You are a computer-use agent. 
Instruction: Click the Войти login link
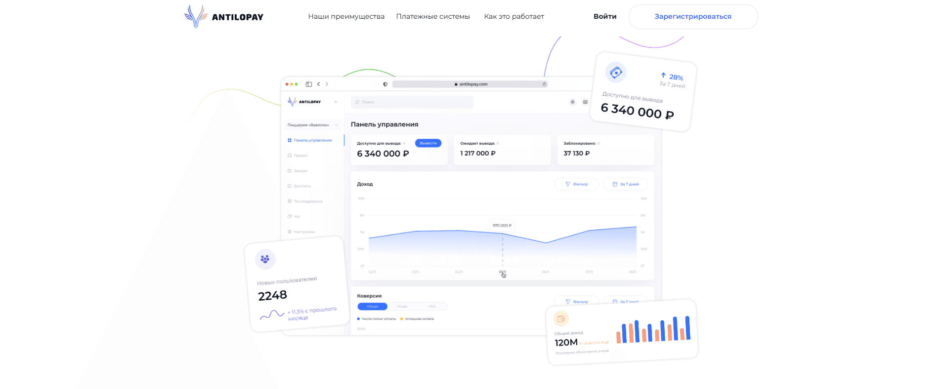click(605, 16)
